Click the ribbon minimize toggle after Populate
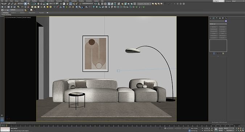This screenshot has height=132, width=245. point(47,13)
